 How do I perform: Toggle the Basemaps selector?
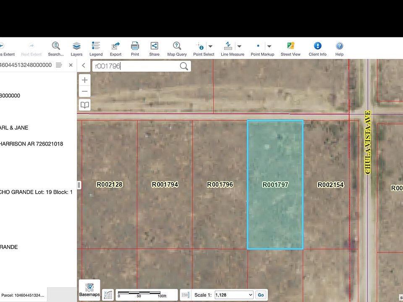tap(89, 289)
